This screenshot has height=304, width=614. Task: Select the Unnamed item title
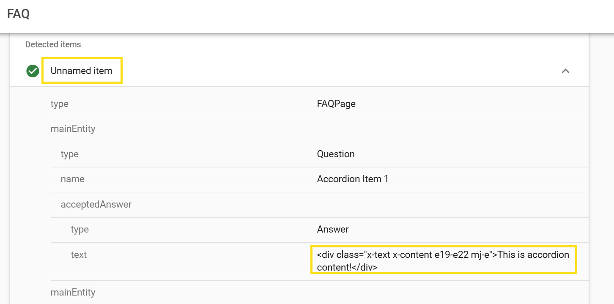point(82,71)
